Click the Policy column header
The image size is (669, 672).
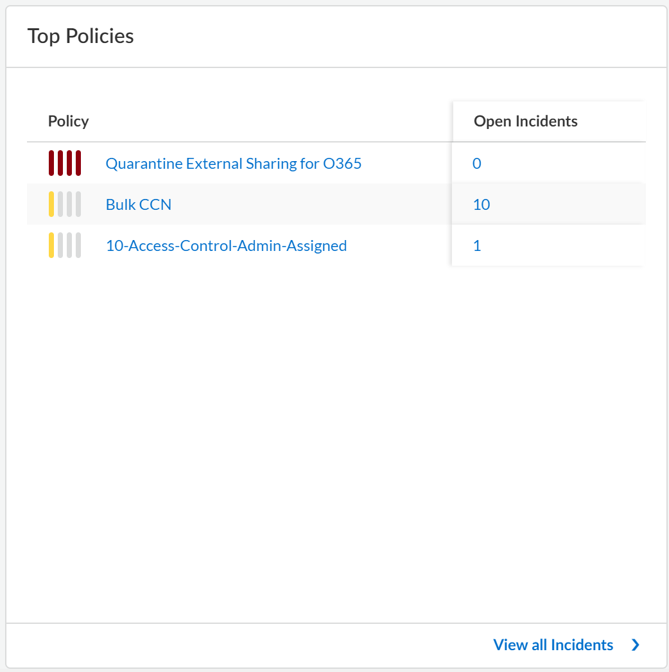(x=68, y=121)
